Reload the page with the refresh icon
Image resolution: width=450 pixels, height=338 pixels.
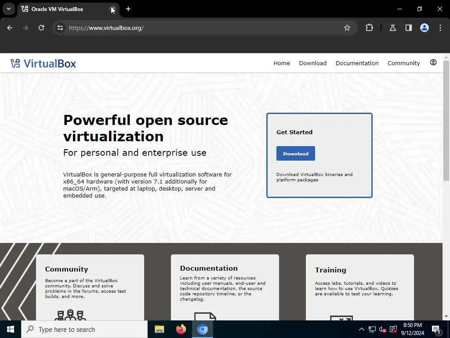click(x=41, y=28)
